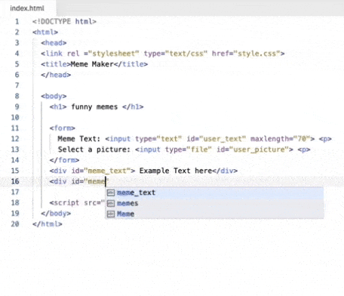Click the div id="meme on line 16
Image resolution: width=344 pixels, height=296 pixels.
pos(77,181)
